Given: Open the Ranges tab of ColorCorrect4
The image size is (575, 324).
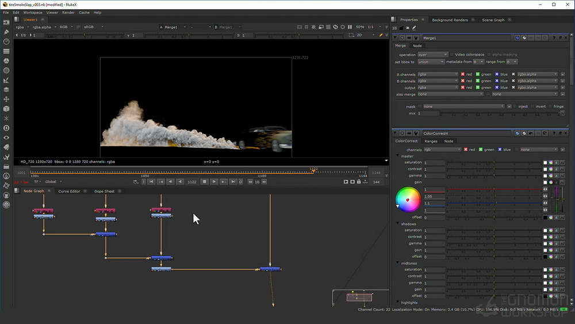Looking at the screenshot, I should [x=431, y=141].
